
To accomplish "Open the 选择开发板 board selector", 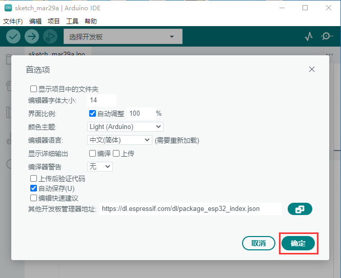I will (123, 36).
